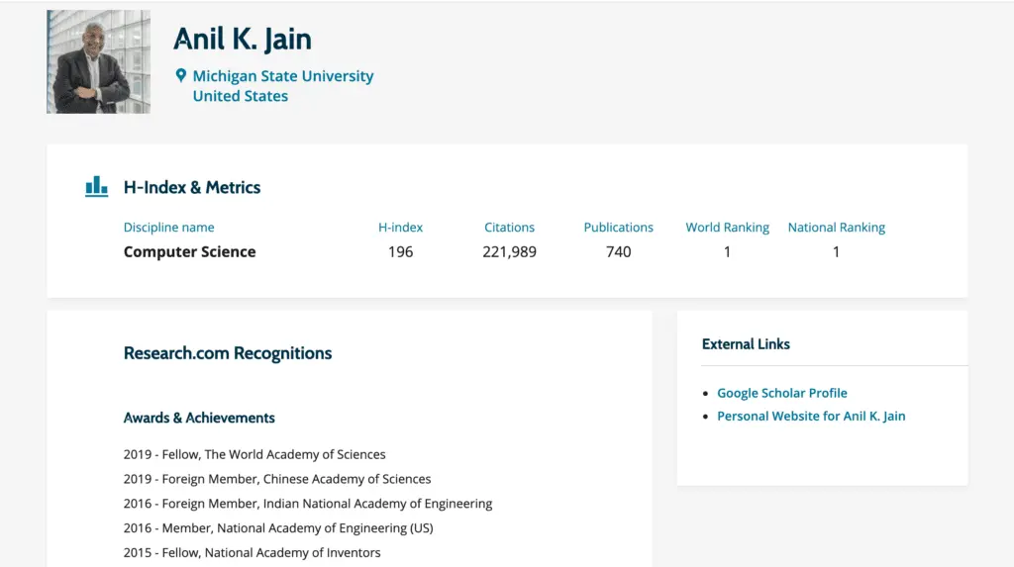1014x567 pixels.
Task: Open Personal Website for Anil K. Jain
Action: click(x=811, y=417)
